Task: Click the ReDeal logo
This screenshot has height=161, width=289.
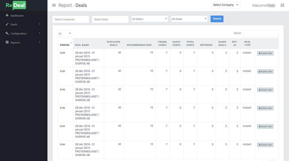Action: pos(16,5)
